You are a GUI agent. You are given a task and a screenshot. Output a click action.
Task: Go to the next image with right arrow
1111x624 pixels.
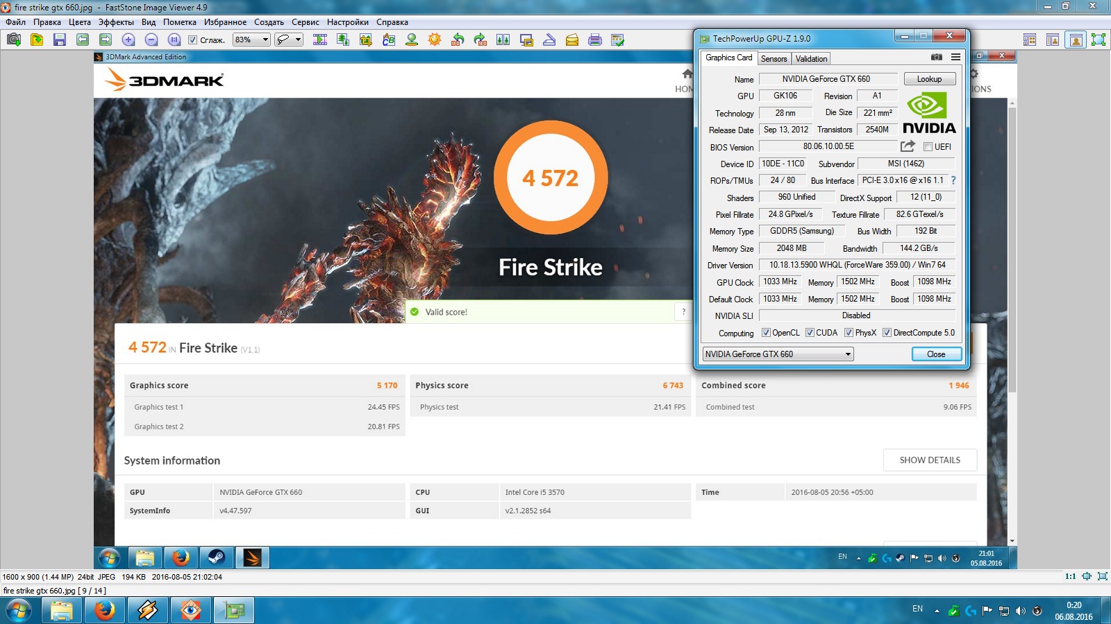pyautogui.click(x=106, y=40)
